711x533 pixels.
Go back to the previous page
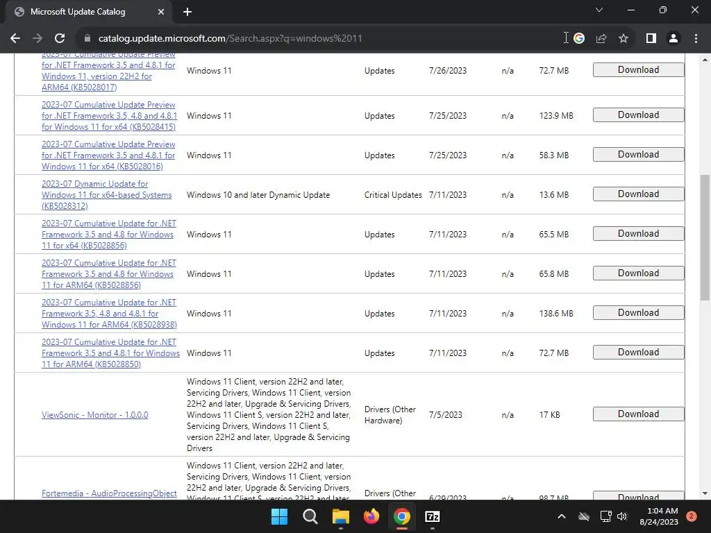point(15,39)
